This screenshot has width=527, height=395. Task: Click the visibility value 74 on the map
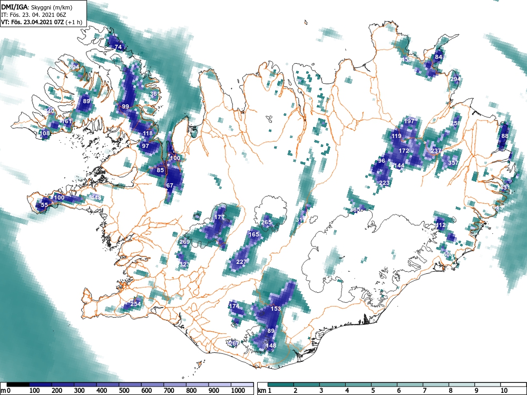[118, 47]
